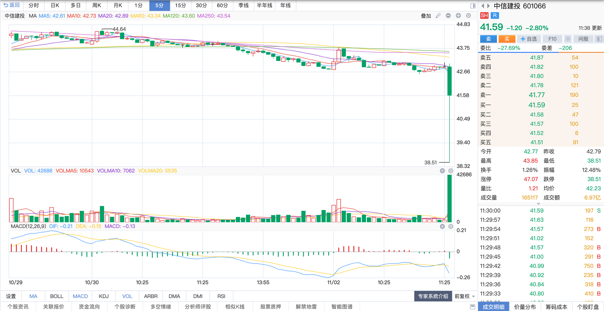The image size is (604, 311).
Task: Click 叠加 overlay button
Action: (426, 16)
